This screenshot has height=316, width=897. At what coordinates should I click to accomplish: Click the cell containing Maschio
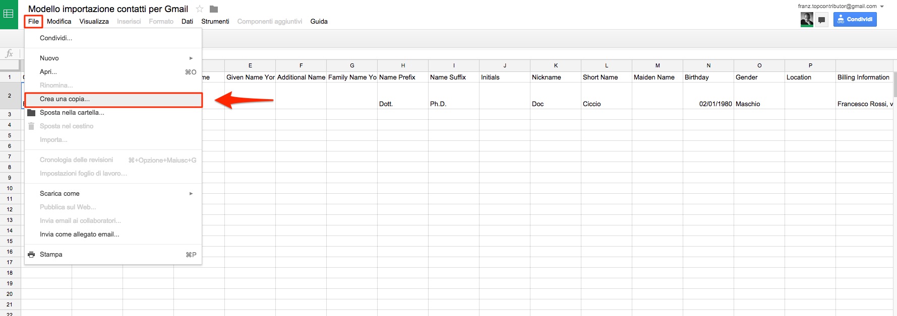point(759,96)
